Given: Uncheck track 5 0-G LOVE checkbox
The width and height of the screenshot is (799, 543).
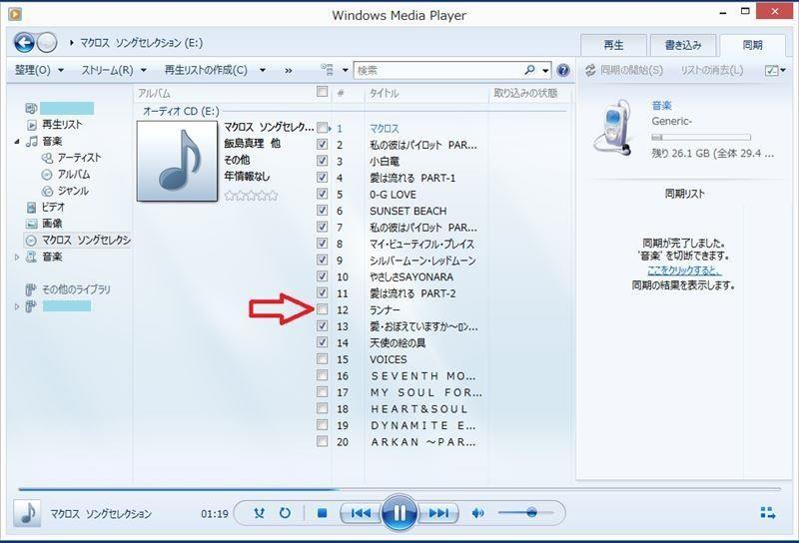Looking at the screenshot, I should tap(322, 194).
